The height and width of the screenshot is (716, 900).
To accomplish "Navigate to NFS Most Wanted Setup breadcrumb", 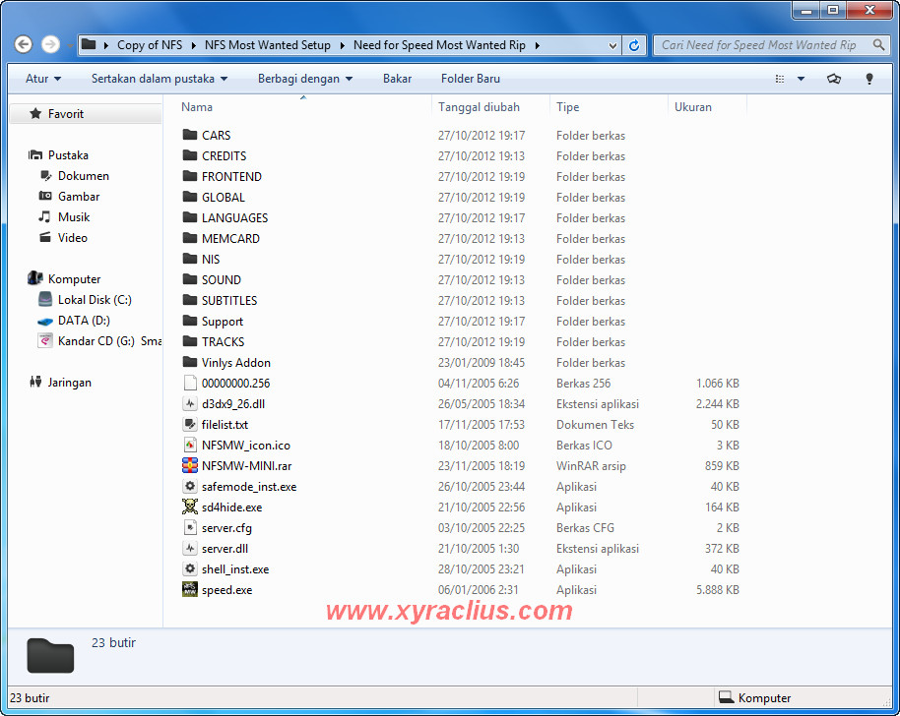I will click(268, 45).
